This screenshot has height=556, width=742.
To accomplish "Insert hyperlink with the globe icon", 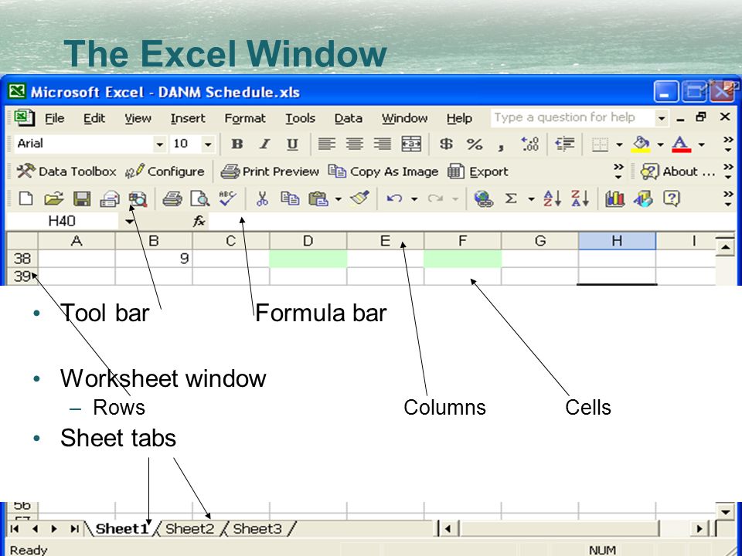I will click(x=483, y=198).
